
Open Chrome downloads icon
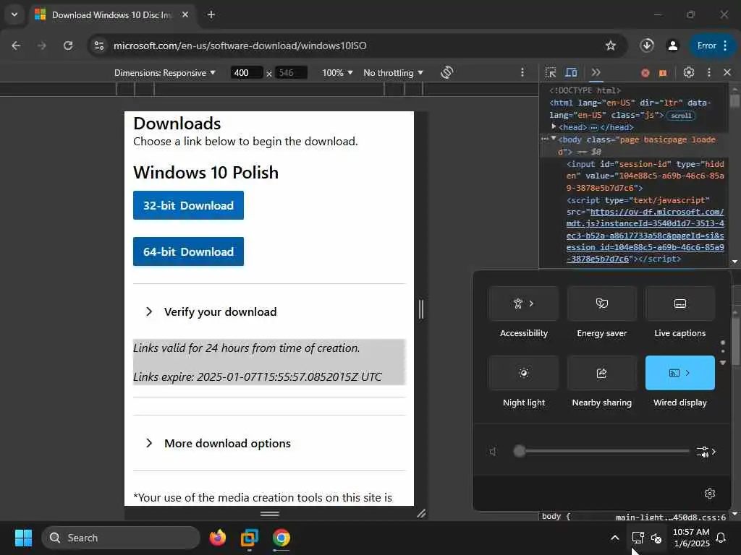[647, 46]
